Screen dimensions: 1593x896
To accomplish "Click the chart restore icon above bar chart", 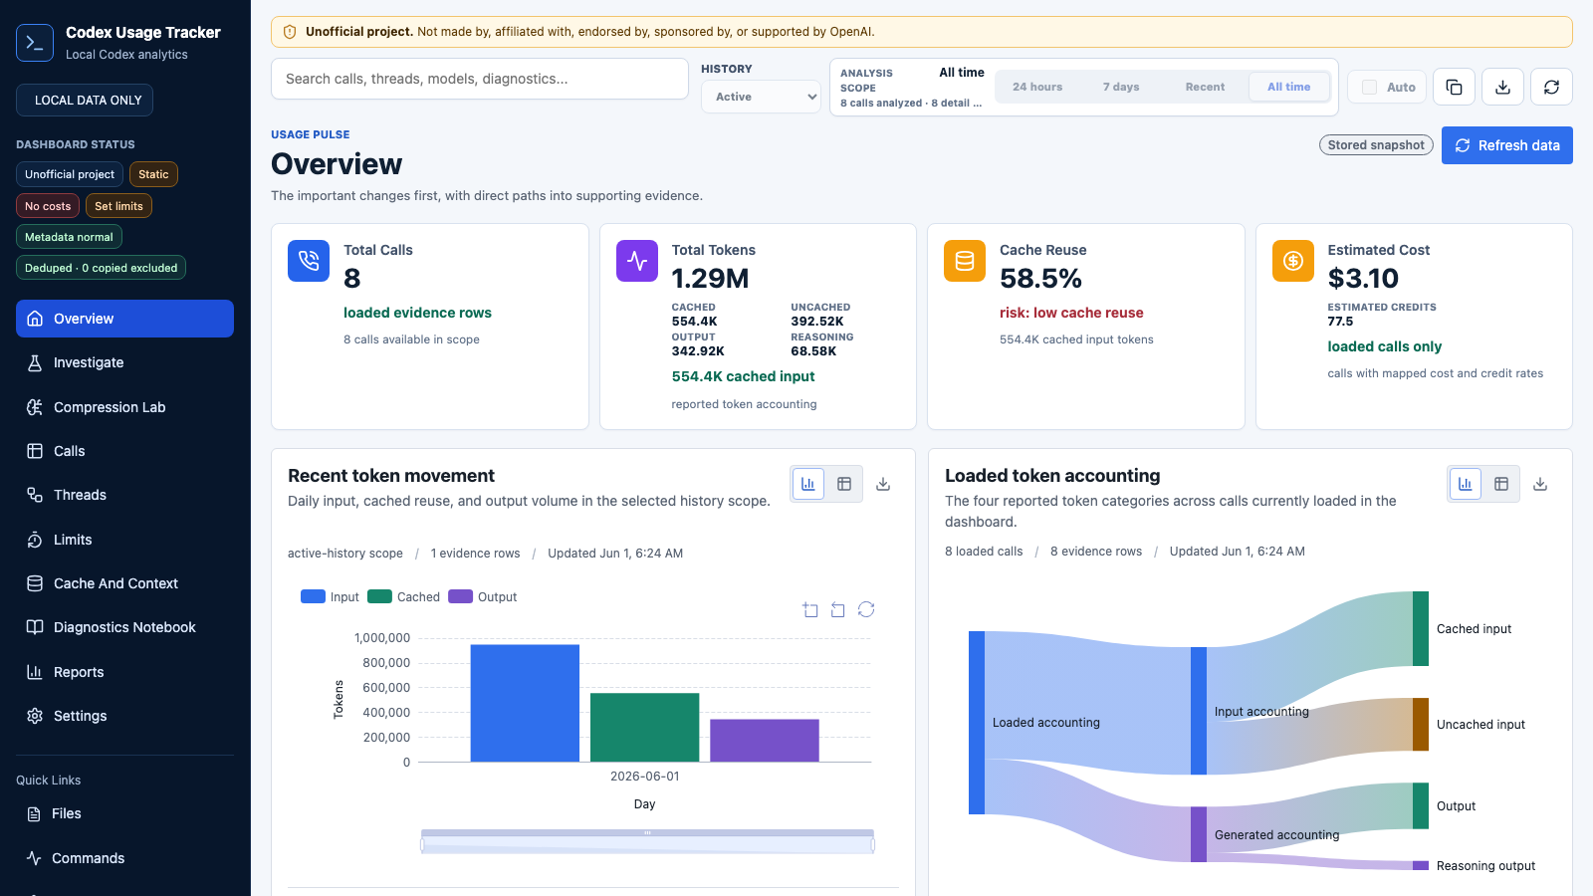I will 866,609.
